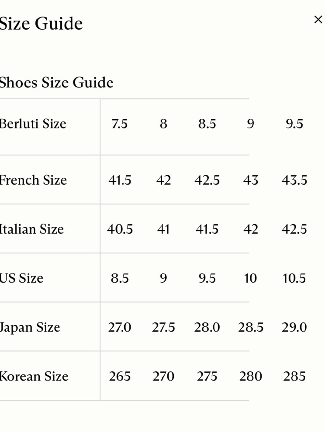Click Italian size 40.5 cell
The width and height of the screenshot is (325, 433).
[x=120, y=229]
